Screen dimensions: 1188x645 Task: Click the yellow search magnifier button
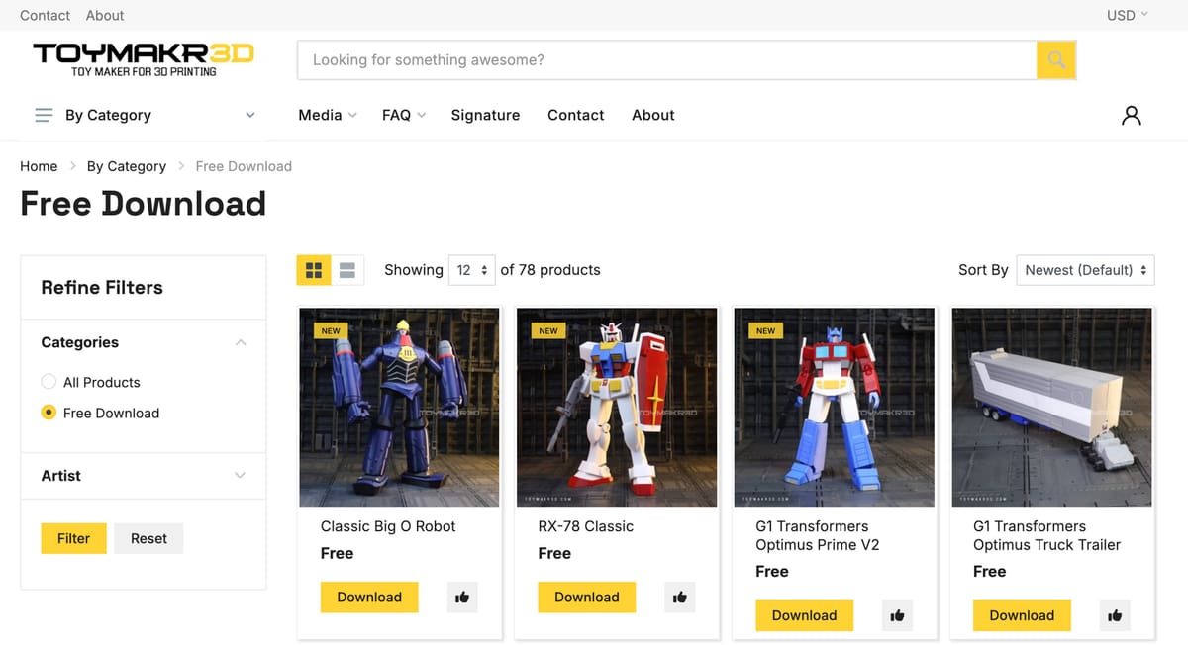[x=1056, y=60]
